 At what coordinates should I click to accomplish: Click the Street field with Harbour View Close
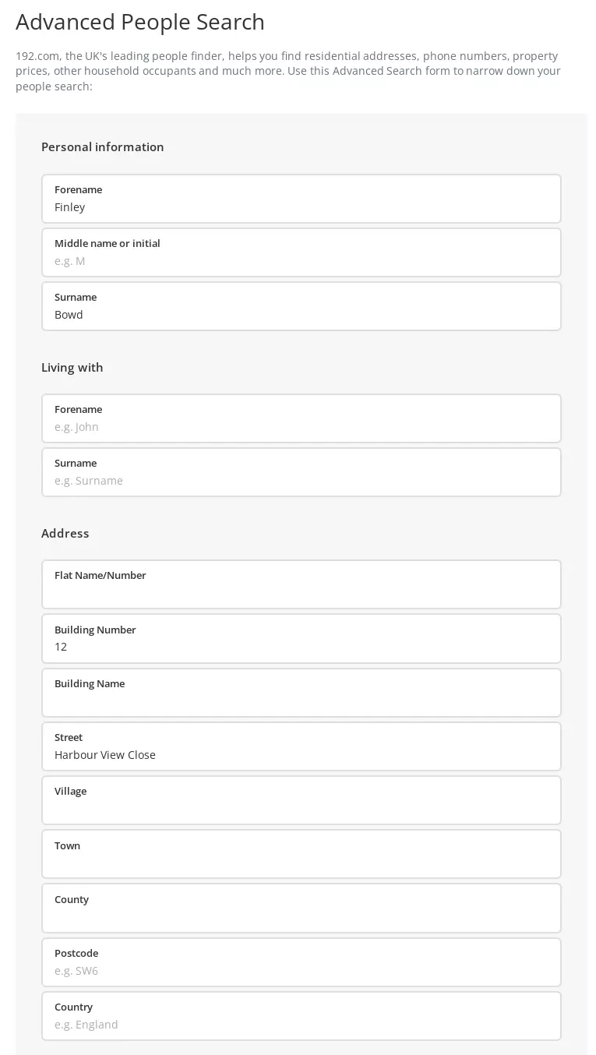301,746
